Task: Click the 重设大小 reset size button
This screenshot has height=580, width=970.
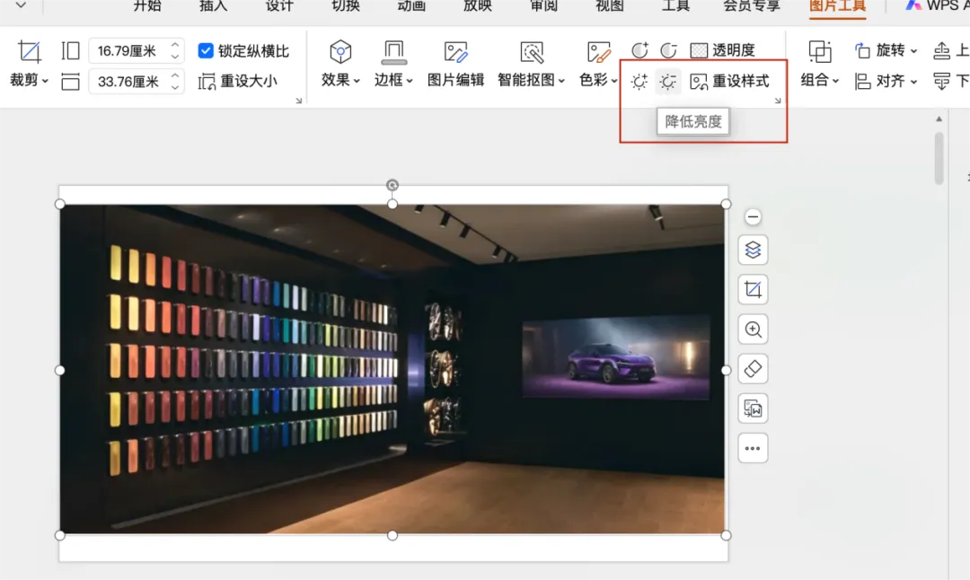Action: [x=237, y=81]
